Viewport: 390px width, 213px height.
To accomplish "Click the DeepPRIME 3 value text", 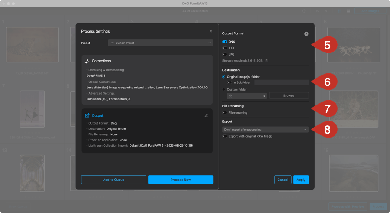I will point(96,76).
